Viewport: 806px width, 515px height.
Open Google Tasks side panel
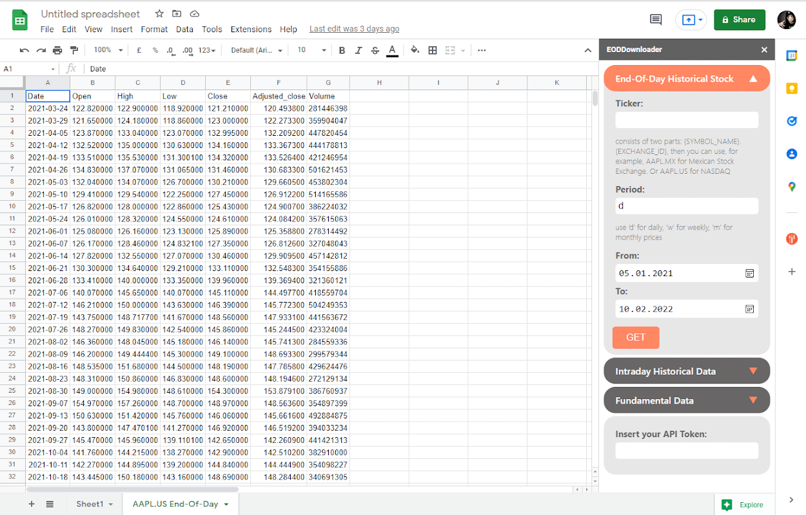[x=792, y=121]
